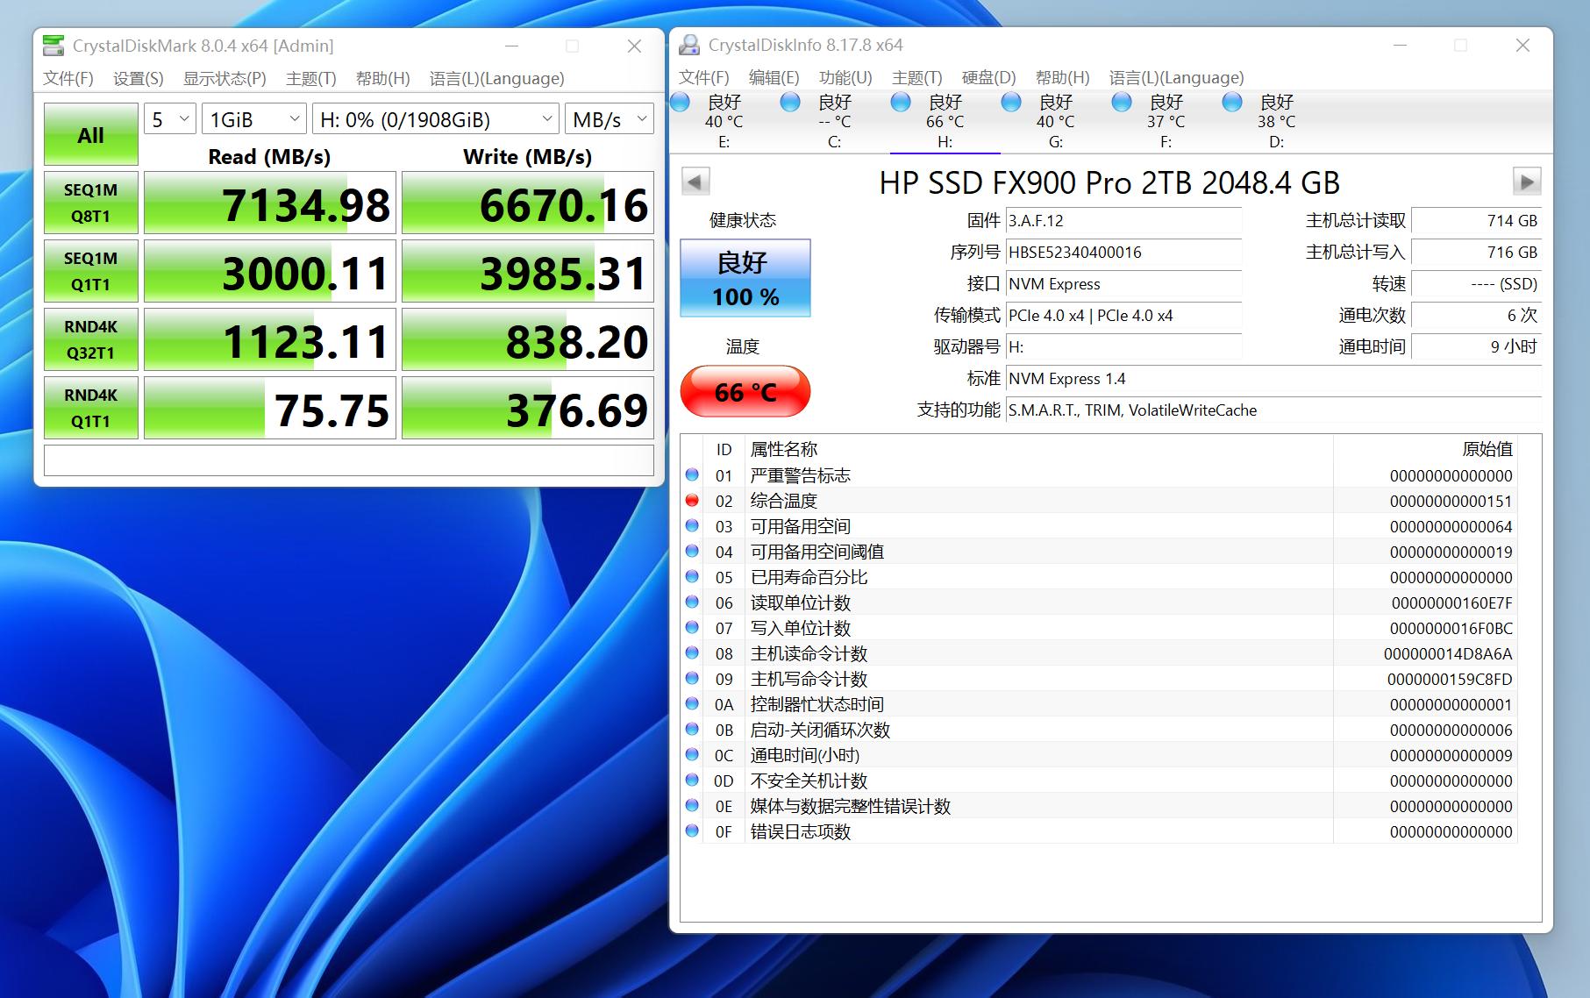Start the RND4K Q32T1 test
The height and width of the screenshot is (998, 1590).
pos(90,339)
